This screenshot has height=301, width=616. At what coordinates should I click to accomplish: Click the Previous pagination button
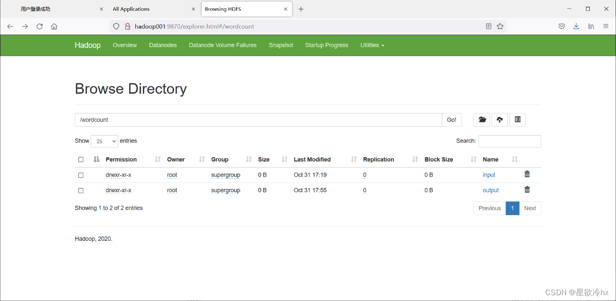point(489,208)
